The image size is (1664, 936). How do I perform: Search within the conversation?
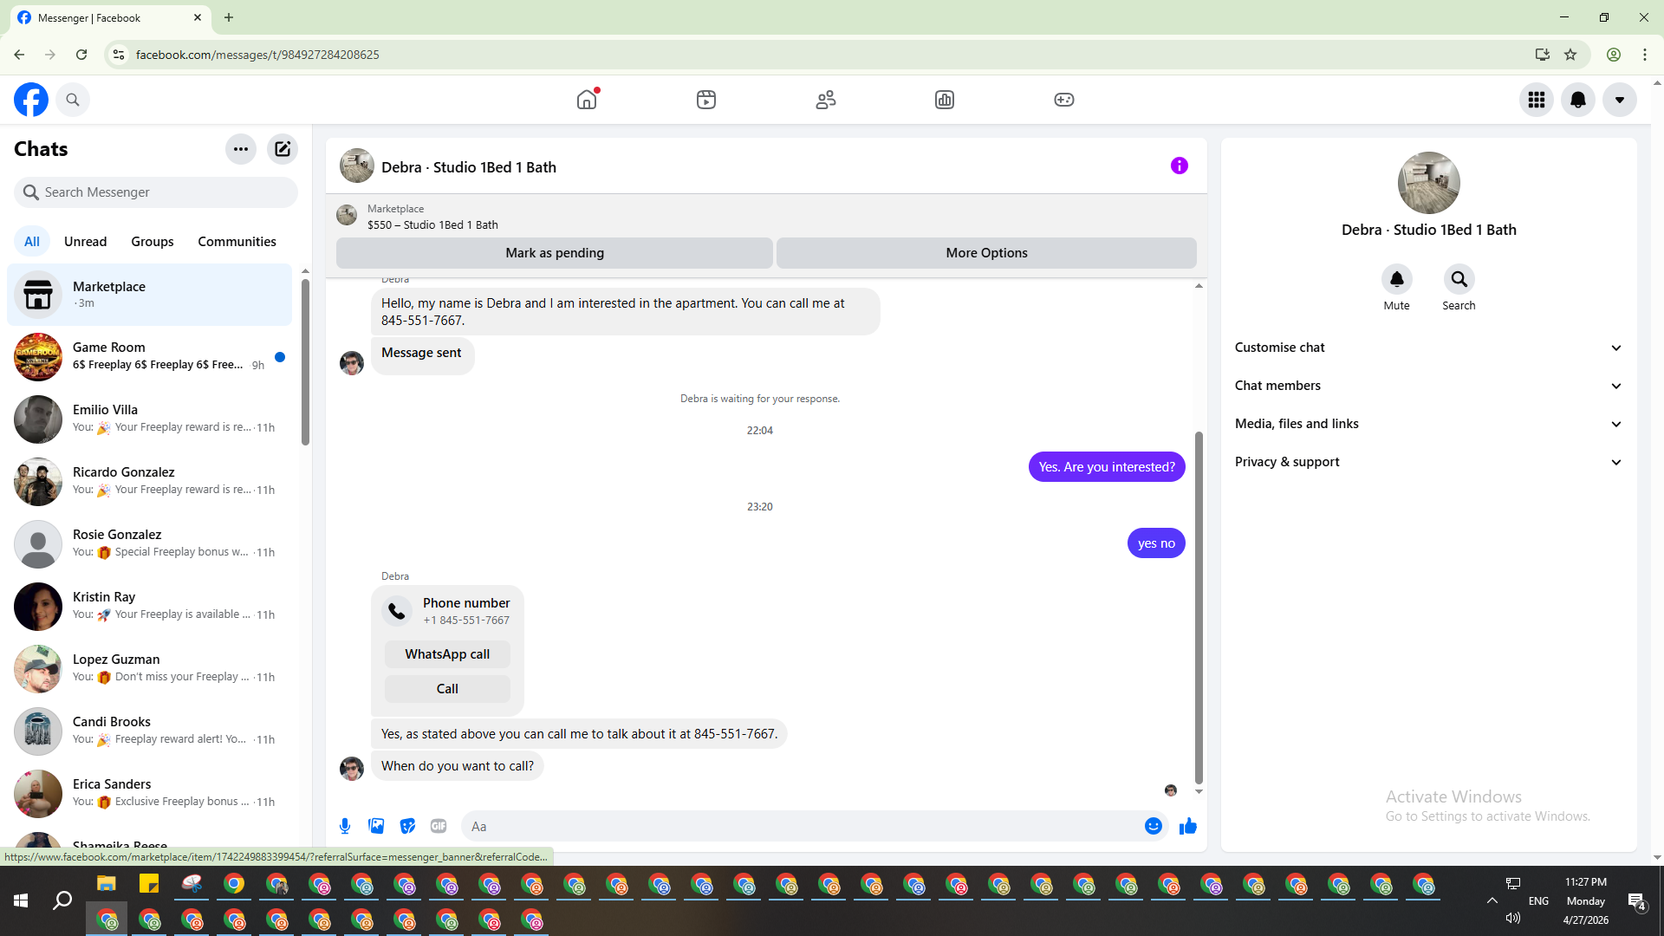point(1459,279)
